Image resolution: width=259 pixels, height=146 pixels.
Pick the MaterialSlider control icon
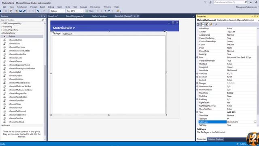5,104
